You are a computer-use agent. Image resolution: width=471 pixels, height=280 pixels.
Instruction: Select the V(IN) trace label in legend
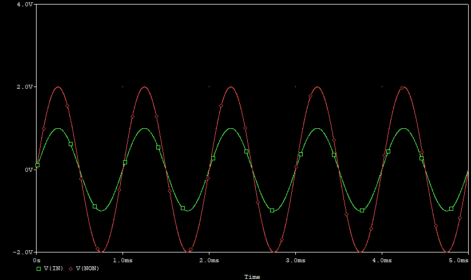coord(53,269)
